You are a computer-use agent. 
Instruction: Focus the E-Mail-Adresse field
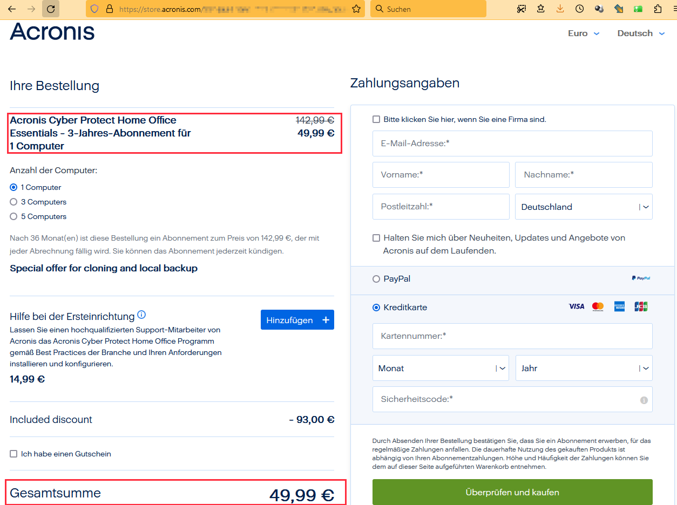pyautogui.click(x=512, y=144)
